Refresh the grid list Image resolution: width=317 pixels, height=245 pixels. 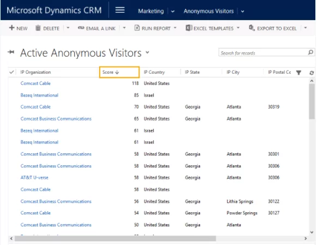click(312, 73)
